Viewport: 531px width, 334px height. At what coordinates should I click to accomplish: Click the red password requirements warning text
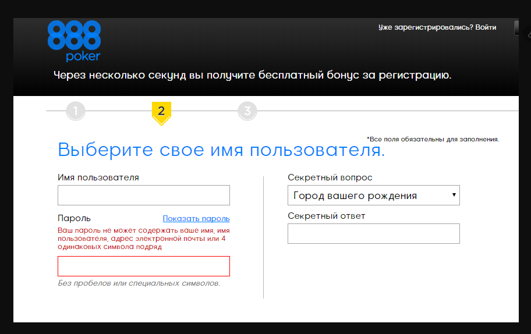pyautogui.click(x=141, y=239)
